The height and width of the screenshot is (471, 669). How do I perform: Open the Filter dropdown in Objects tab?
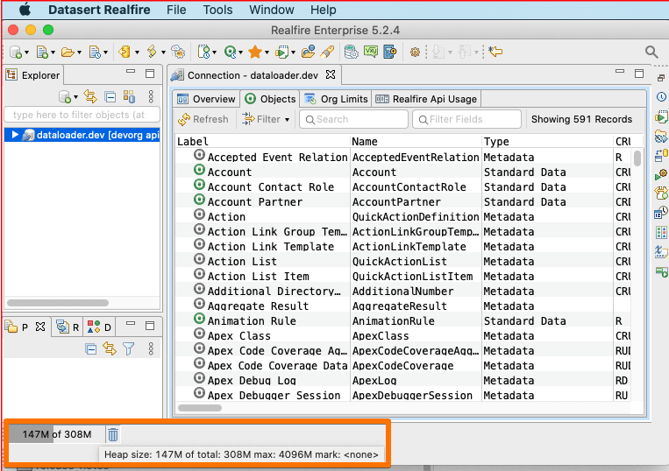266,119
